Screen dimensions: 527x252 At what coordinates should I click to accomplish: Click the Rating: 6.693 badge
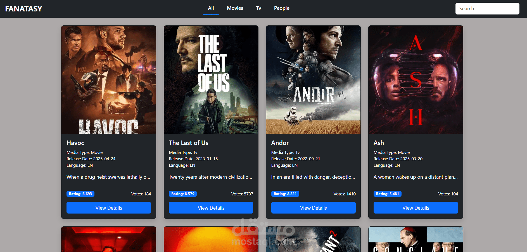click(80, 194)
